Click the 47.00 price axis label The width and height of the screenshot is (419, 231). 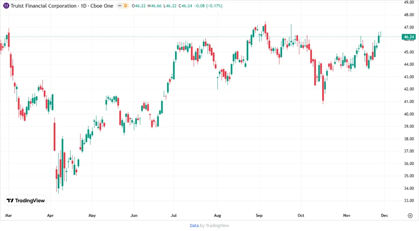[x=409, y=27]
